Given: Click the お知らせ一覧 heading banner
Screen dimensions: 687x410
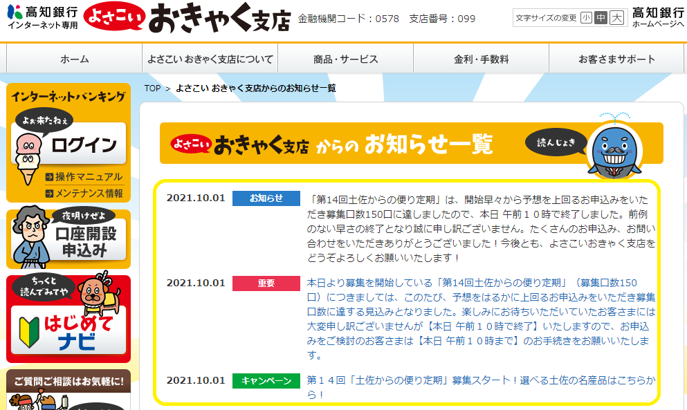Looking at the screenshot, I should pyautogui.click(x=412, y=143).
